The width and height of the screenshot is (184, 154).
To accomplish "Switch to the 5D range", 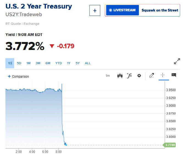I will point(19,63).
